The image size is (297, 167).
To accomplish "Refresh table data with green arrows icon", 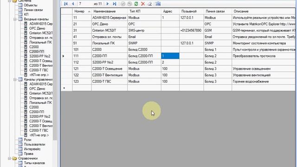I will point(136,4).
